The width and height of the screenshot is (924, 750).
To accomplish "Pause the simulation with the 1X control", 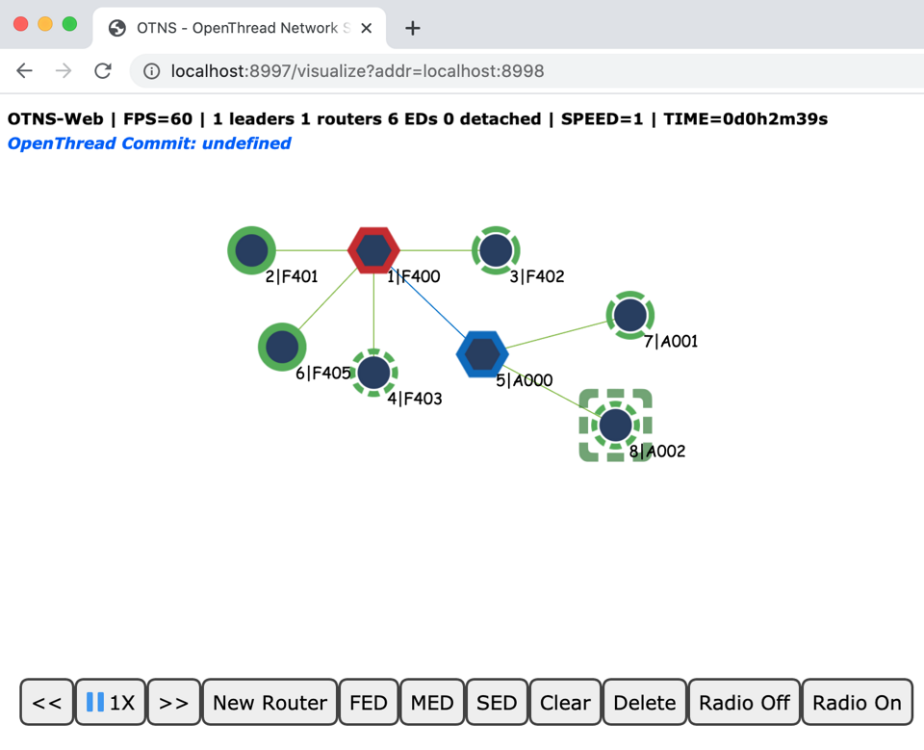I will coord(111,703).
